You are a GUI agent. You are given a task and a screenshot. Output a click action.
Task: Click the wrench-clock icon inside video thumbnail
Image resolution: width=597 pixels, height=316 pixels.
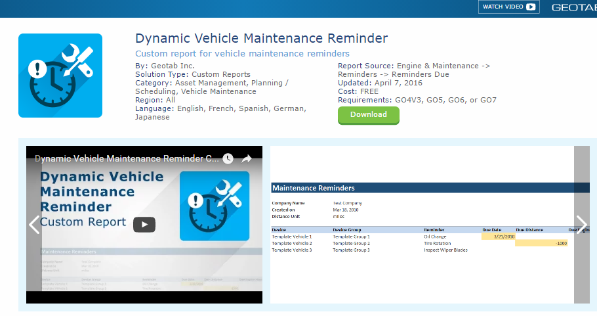[215, 206]
